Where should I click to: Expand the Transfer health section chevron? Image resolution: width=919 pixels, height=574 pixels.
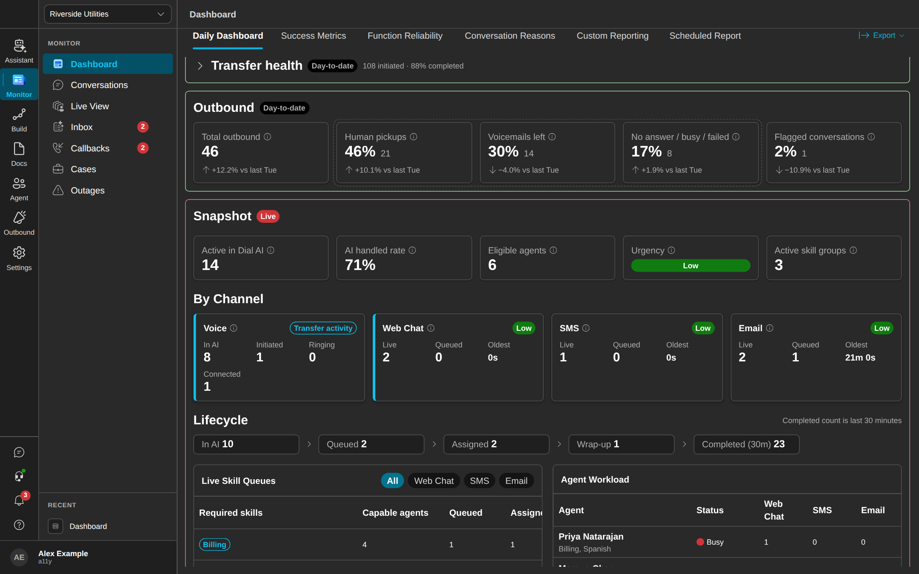[200, 66]
